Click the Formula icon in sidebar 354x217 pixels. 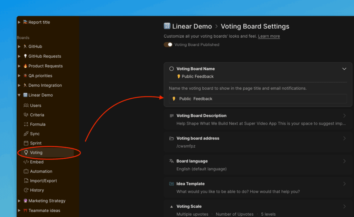coord(26,124)
